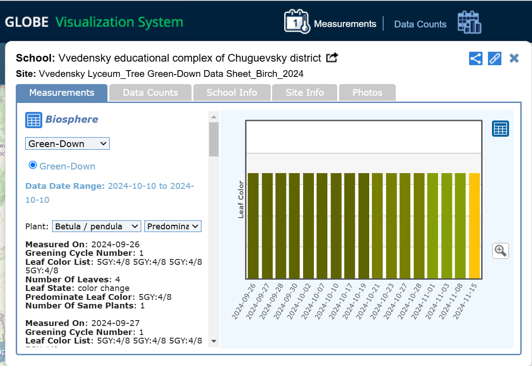This screenshot has width=532, height=366.
Task: Click the Biosphere heading
Action: 72,120
